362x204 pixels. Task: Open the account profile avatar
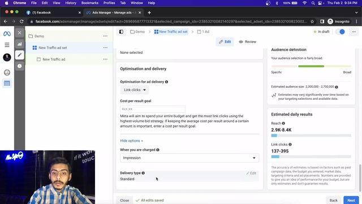tap(7, 57)
